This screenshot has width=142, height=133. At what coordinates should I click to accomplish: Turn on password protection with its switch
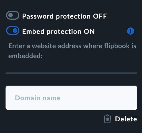coord(13,15)
